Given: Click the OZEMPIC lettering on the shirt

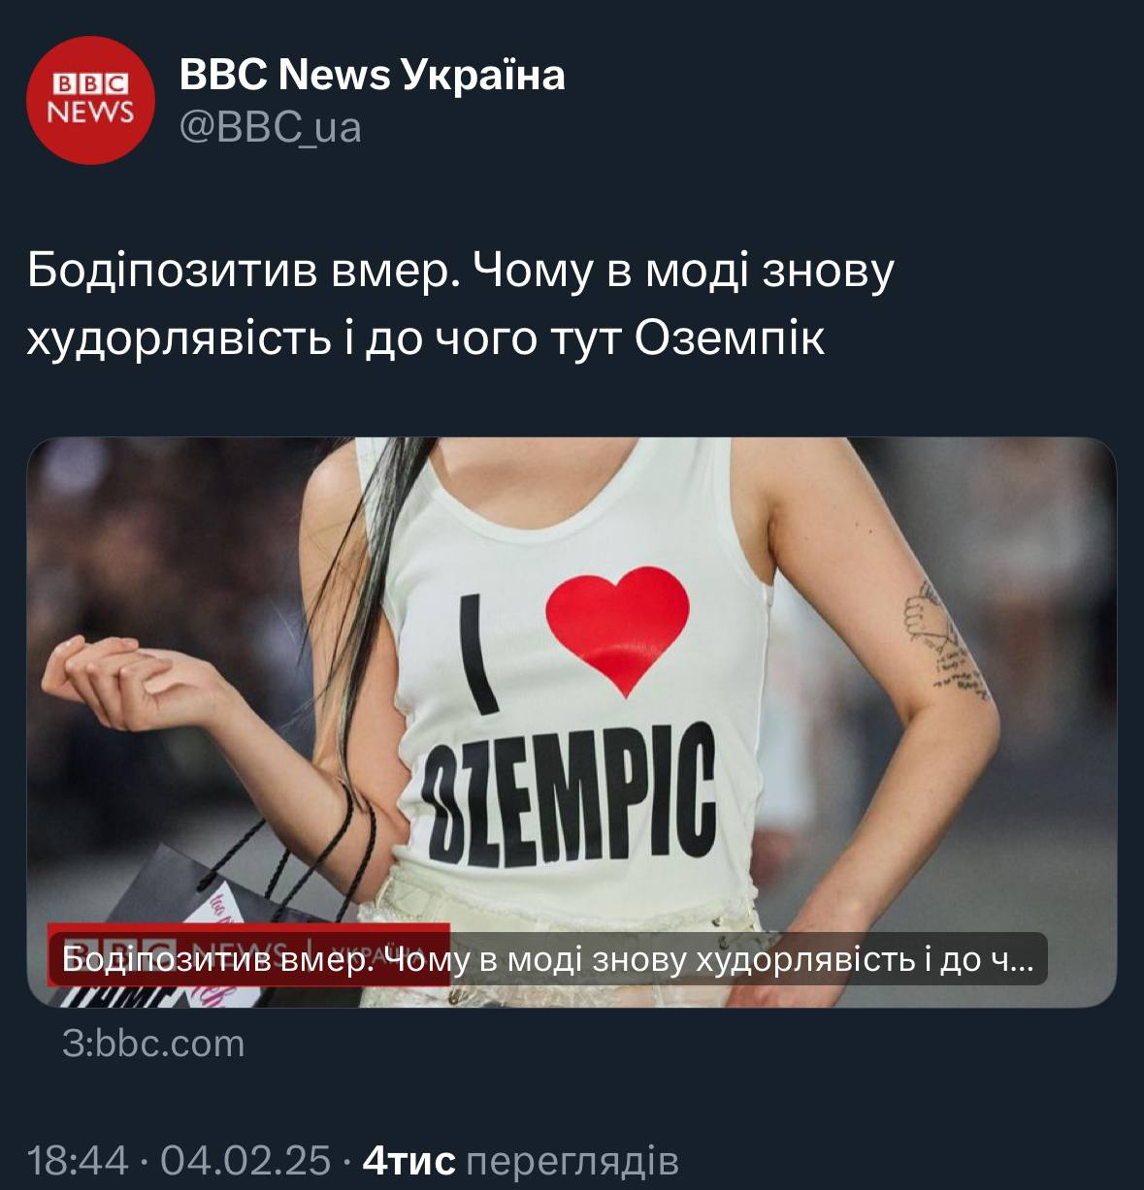Looking at the screenshot, I should tap(570, 797).
